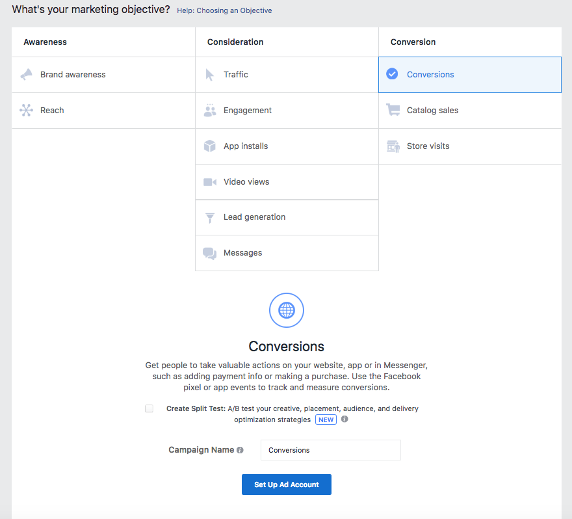Open the Help: Choosing an Objective link
Viewport: 572px width, 519px height.
224,10
